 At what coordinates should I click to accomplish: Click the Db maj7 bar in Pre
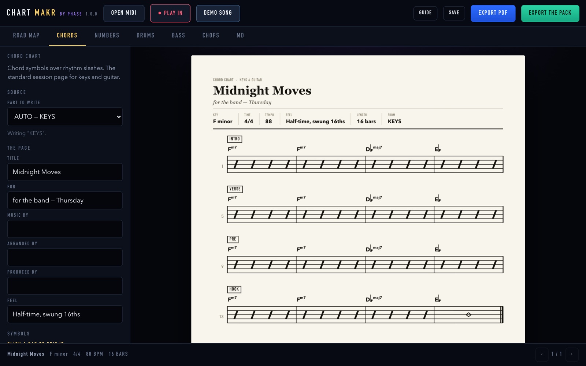pyautogui.click(x=400, y=265)
